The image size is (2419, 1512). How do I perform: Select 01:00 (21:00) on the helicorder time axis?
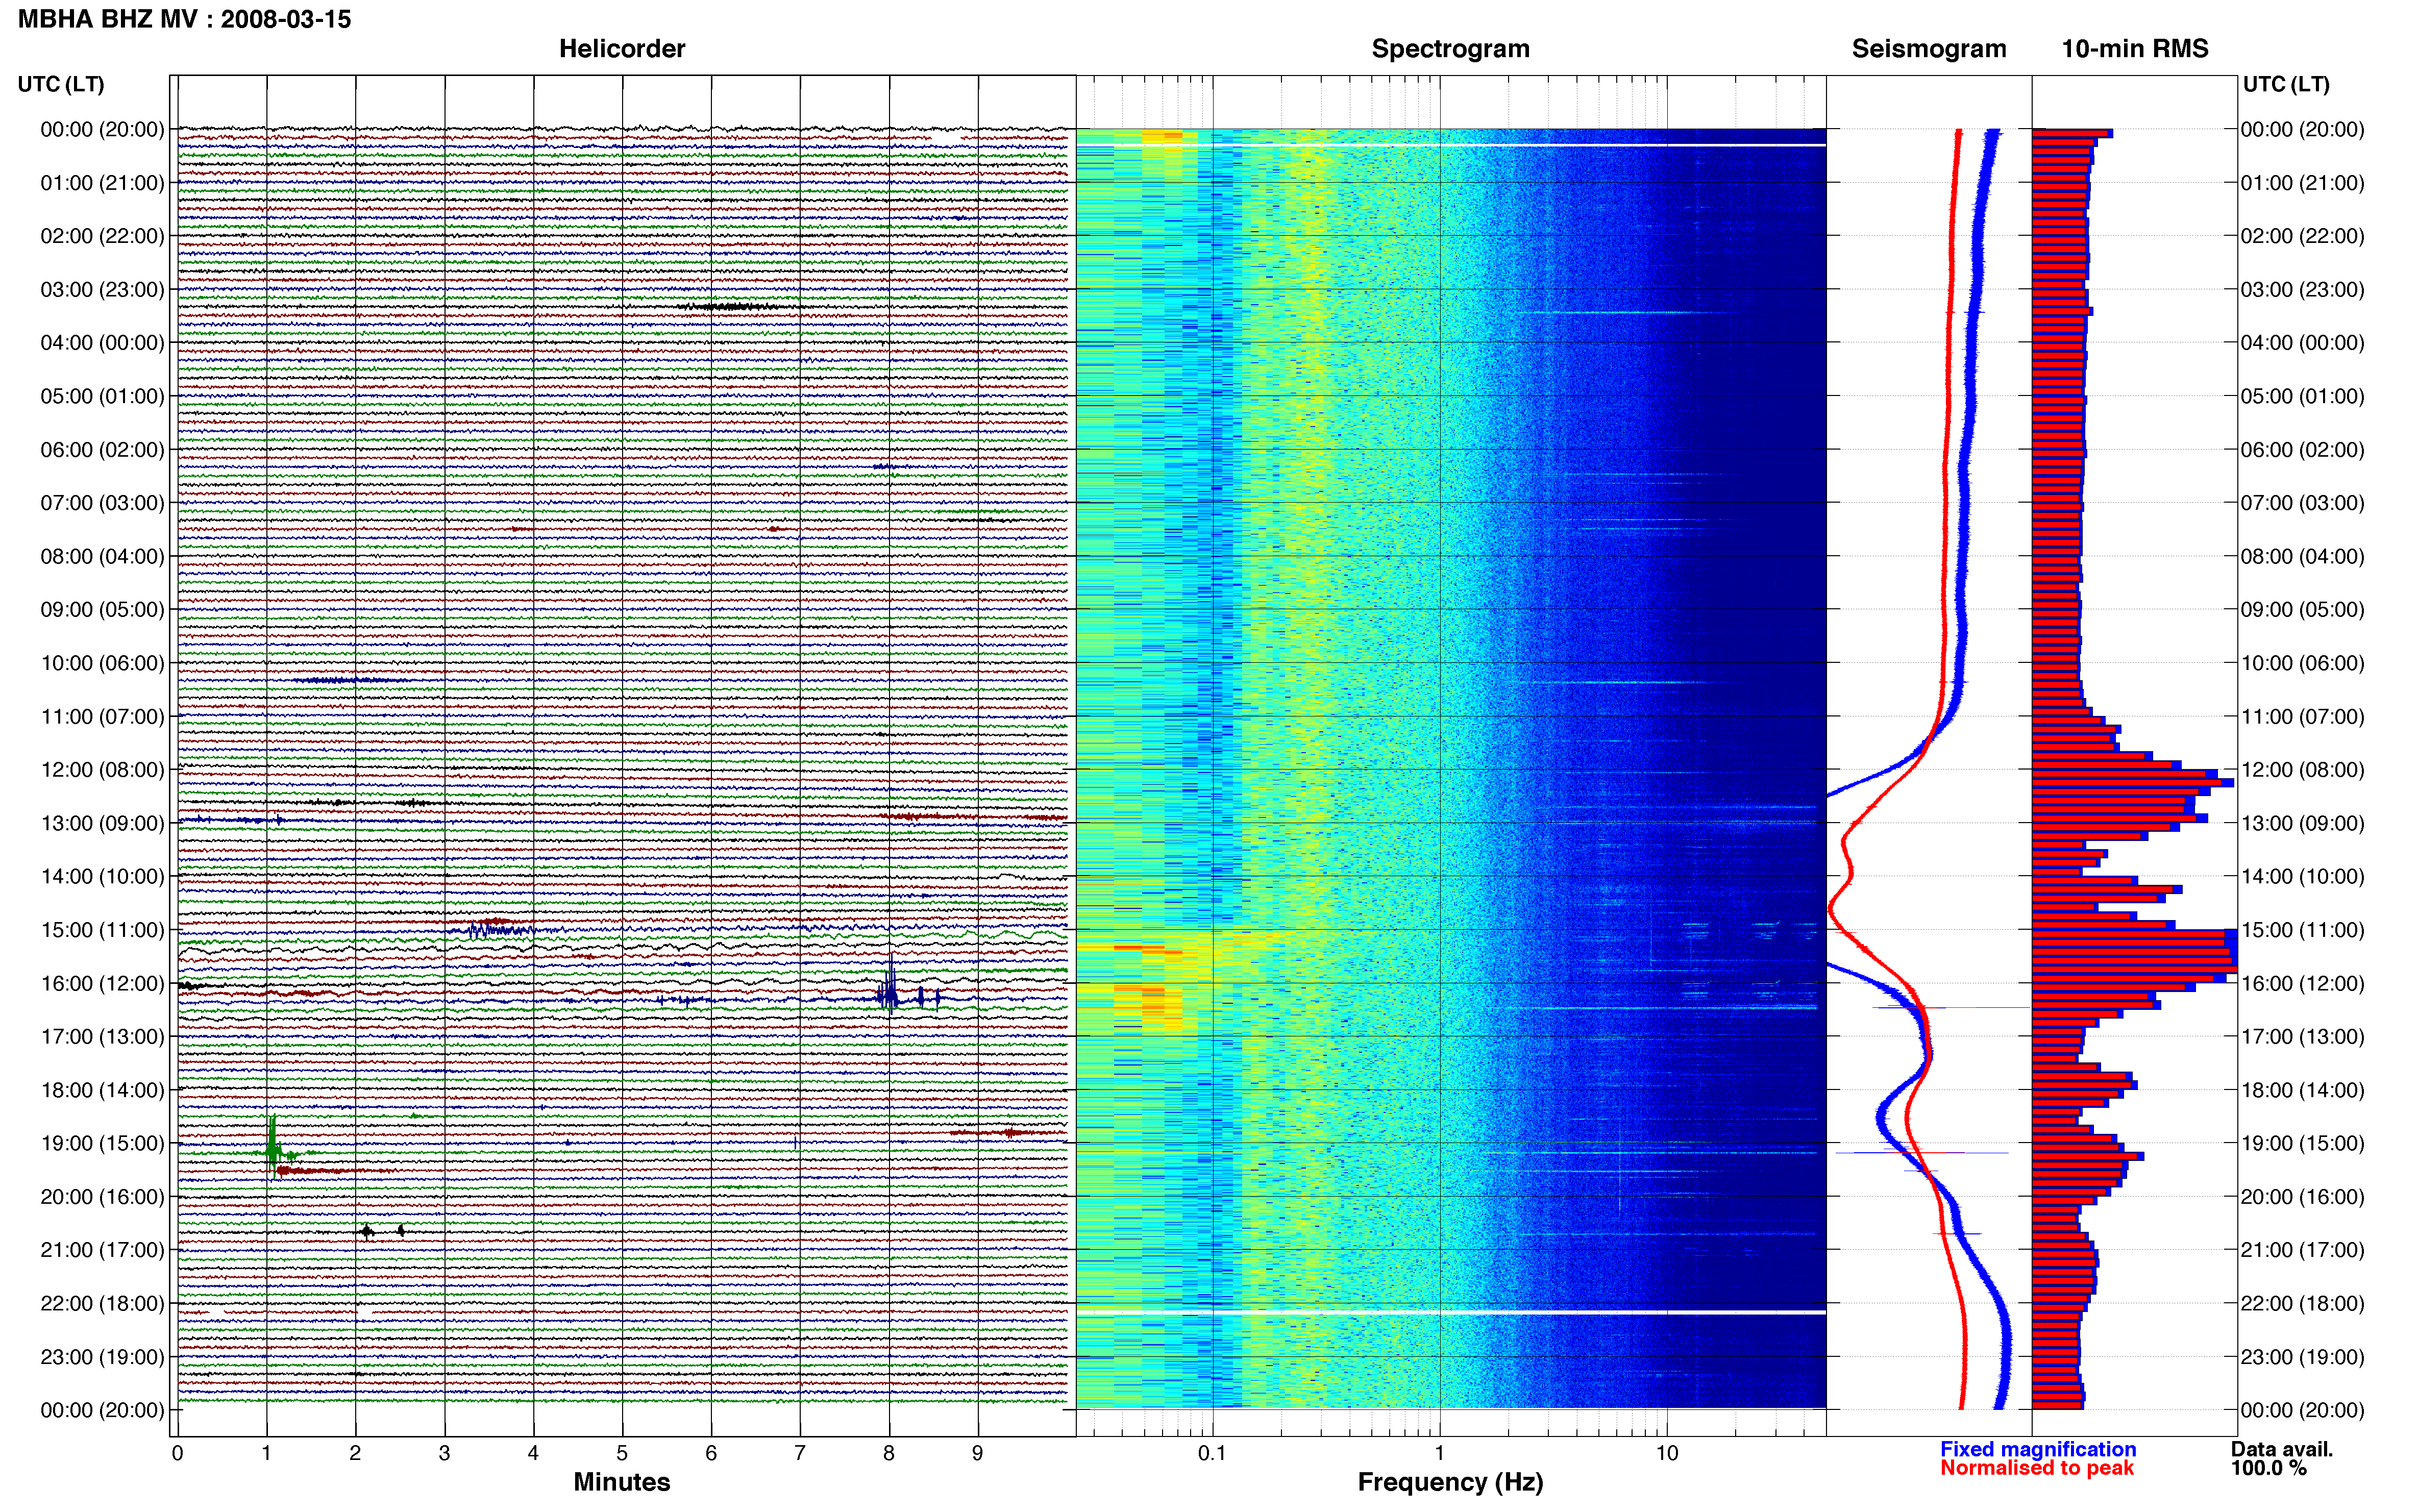tap(102, 183)
